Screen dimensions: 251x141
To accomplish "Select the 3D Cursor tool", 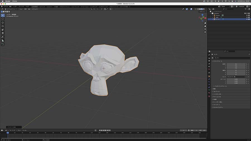I will pyautogui.click(x=3, y=19).
